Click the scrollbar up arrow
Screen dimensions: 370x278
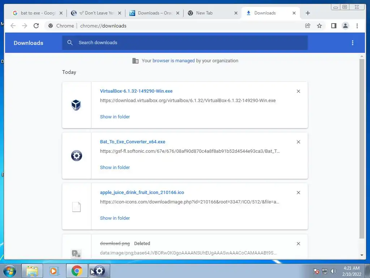[362, 56]
